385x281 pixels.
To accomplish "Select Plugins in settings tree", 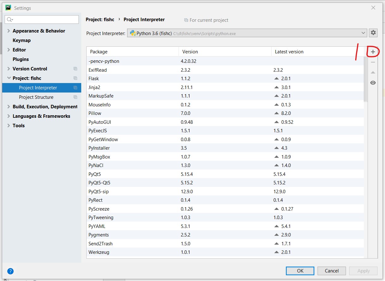I will point(21,59).
